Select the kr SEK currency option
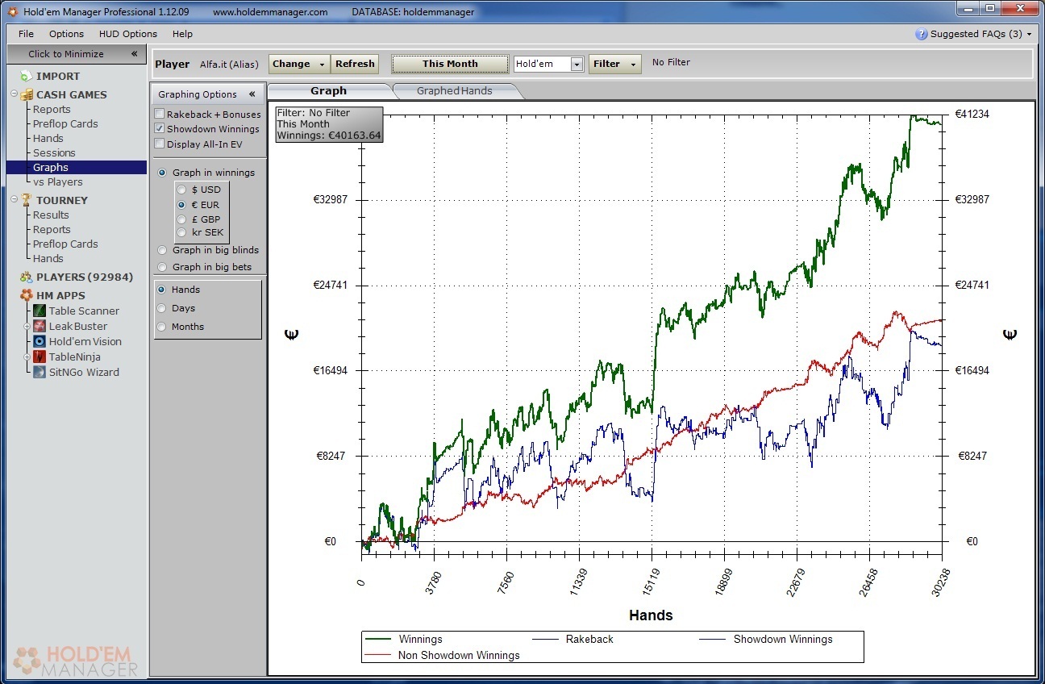Viewport: 1045px width, 684px height. (182, 232)
